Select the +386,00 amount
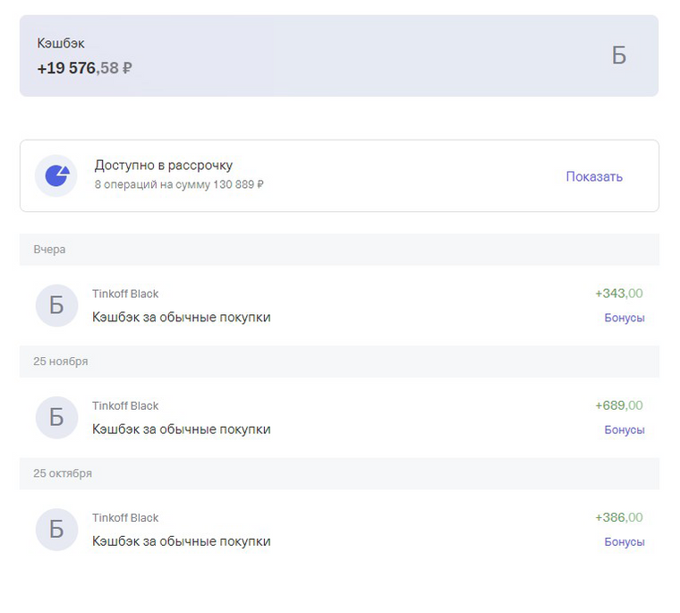Image resolution: width=680 pixels, height=613 pixels. 618,517
